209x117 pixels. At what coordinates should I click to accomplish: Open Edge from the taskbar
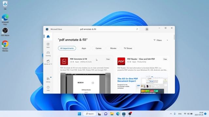click(x=118, y=114)
